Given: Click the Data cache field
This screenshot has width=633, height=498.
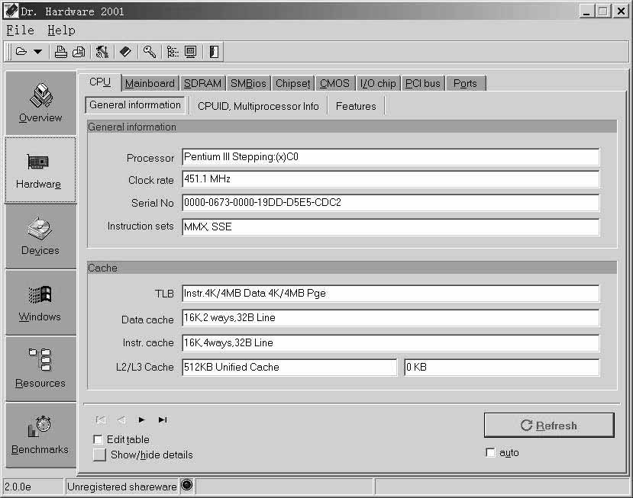Looking at the screenshot, I should (390, 318).
